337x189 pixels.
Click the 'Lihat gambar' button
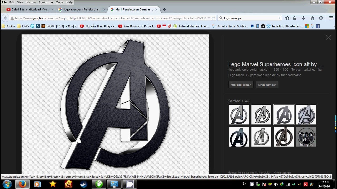pos(267,85)
